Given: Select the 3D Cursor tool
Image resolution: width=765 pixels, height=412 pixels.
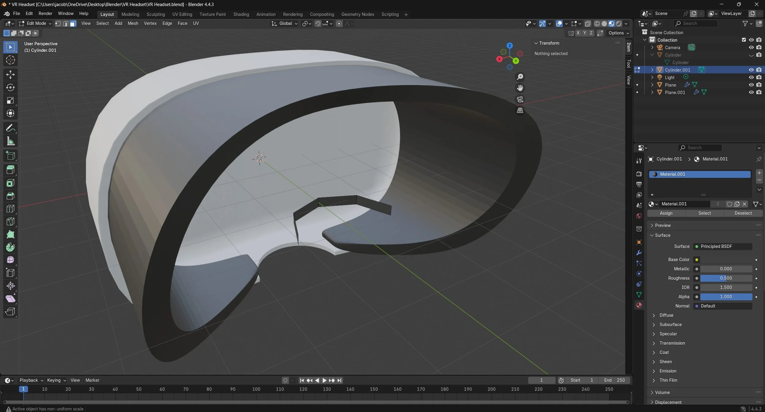Looking at the screenshot, I should point(10,60).
